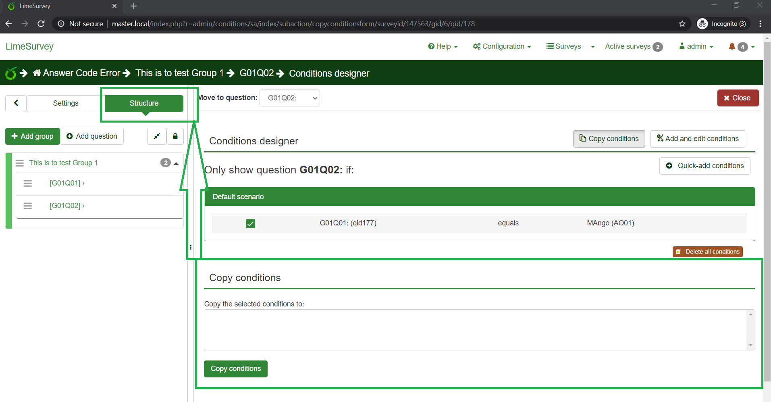
Task: Click the LimeSurvey logo in breadcrumb bar
Action: [11, 73]
